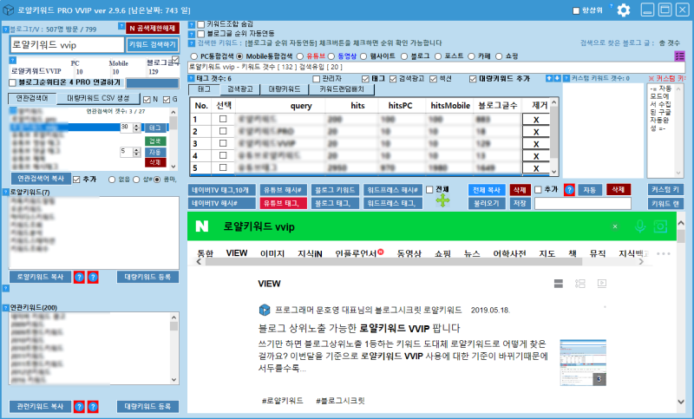Click the app cube logo icon

pos(8,10)
